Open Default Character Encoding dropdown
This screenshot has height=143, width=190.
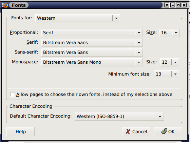pos(119,116)
